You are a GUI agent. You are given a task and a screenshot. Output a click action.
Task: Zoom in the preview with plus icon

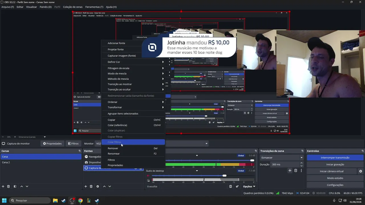[15, 137]
